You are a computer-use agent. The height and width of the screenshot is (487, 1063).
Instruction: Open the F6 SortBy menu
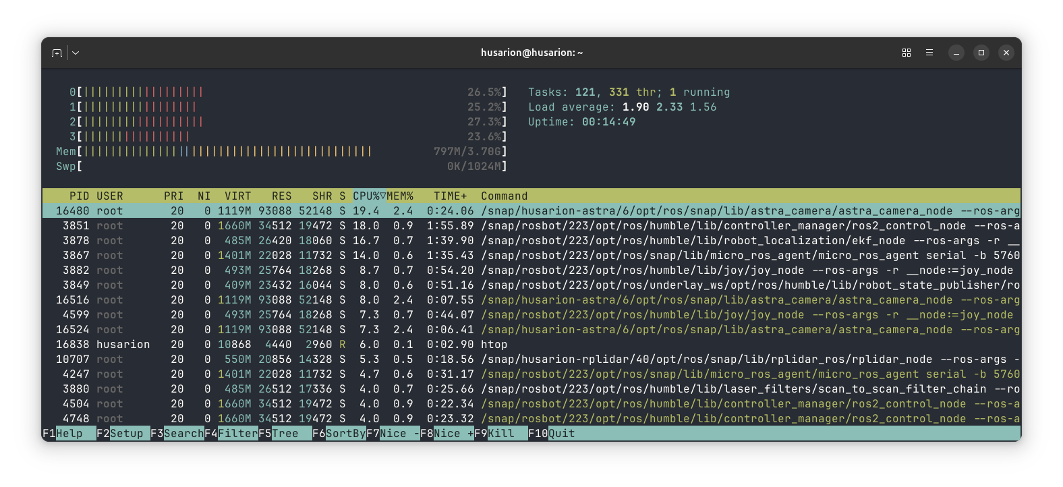(339, 433)
